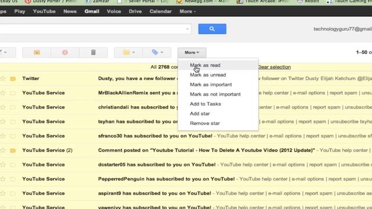Viewport: 372px width, 209px height.
Task: Toggle importance marker on tsyhan email
Action: click(13, 122)
